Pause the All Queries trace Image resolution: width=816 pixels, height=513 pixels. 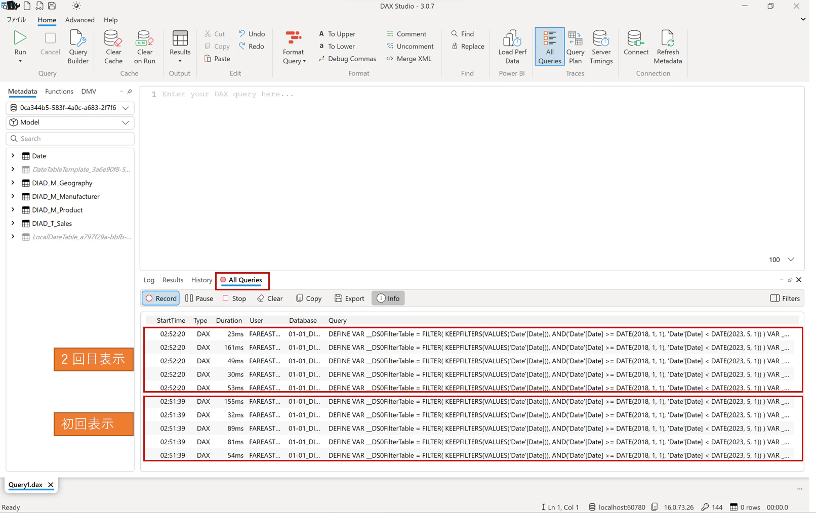click(199, 298)
